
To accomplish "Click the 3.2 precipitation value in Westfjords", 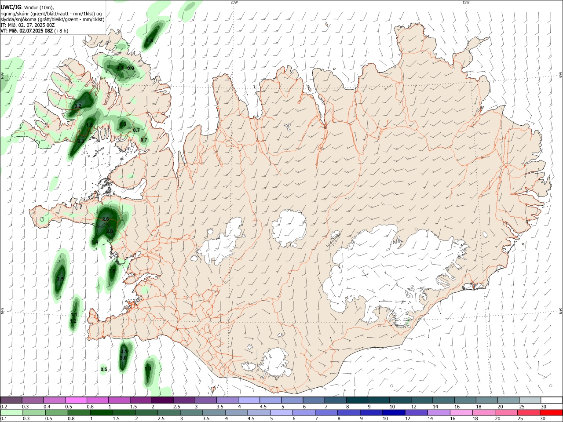I will coord(78,106).
